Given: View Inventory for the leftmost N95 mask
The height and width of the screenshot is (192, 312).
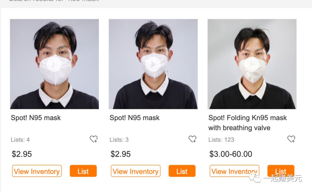Looking at the screenshot, I should click(37, 171).
